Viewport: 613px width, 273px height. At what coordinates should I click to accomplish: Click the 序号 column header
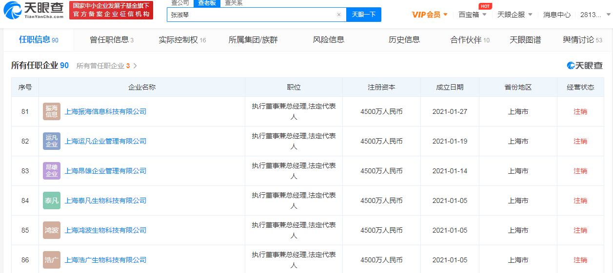(25, 87)
